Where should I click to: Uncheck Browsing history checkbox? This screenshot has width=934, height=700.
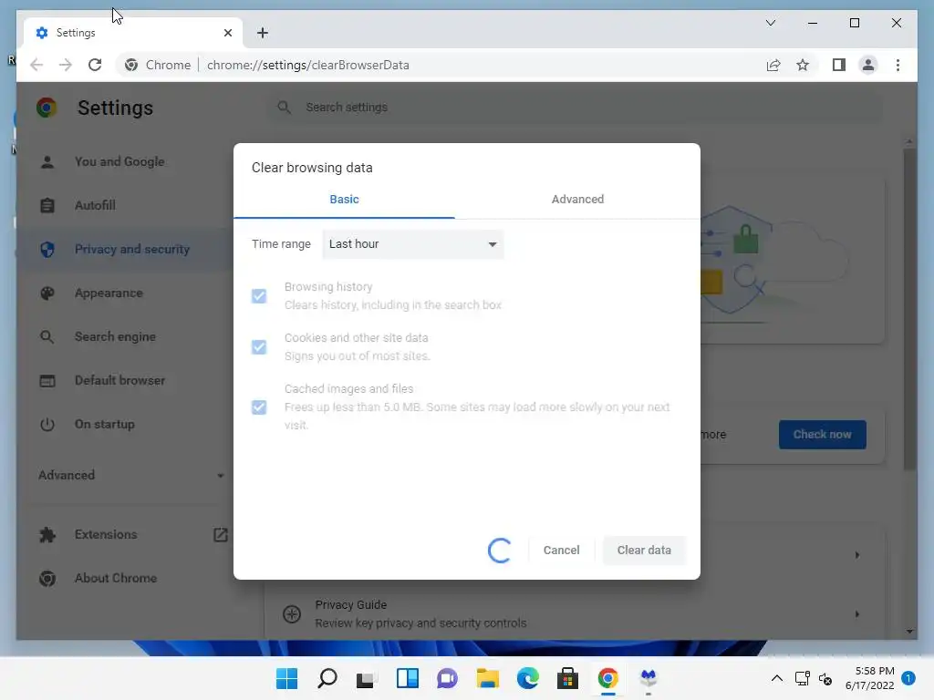[259, 296]
